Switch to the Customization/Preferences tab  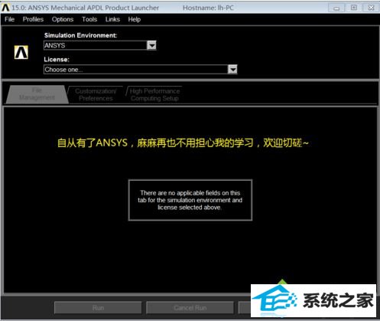click(96, 95)
